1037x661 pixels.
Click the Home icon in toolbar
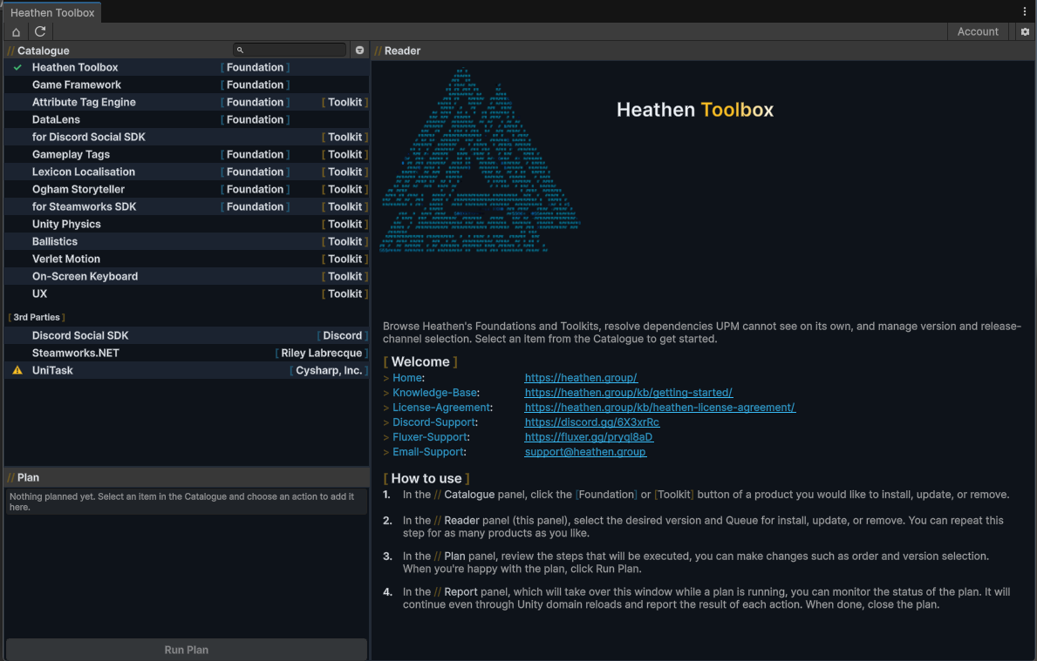click(x=16, y=31)
